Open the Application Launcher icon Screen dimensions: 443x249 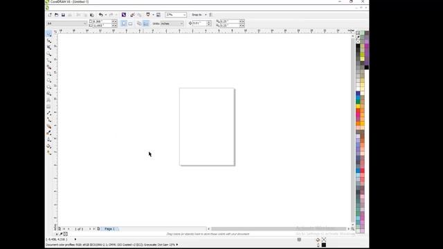(x=148, y=15)
